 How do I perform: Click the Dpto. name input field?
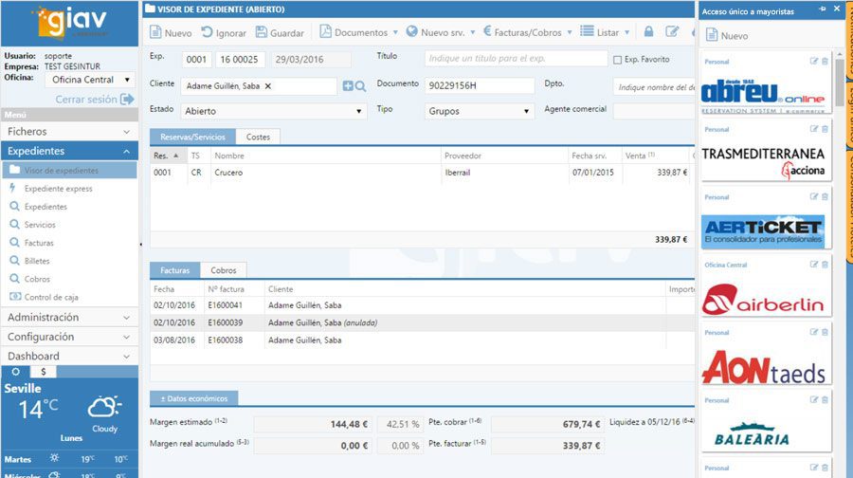tap(654, 87)
